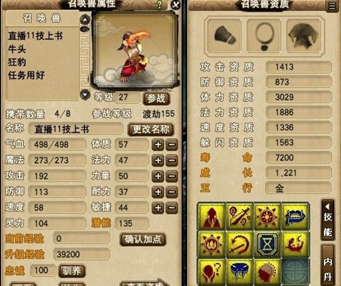Click the 更改名称 button
The width and height of the screenshot is (341, 286).
point(151,129)
